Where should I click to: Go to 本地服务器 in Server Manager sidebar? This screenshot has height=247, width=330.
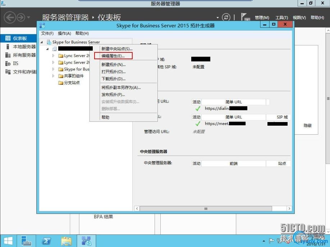(x=24, y=47)
